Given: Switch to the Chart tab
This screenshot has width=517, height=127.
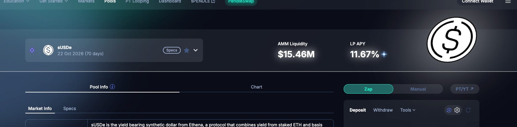Looking at the screenshot, I should click(256, 87).
